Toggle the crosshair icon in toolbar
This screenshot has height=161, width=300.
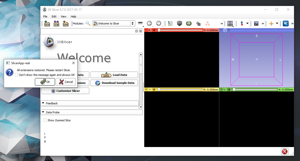click(x=271, y=23)
